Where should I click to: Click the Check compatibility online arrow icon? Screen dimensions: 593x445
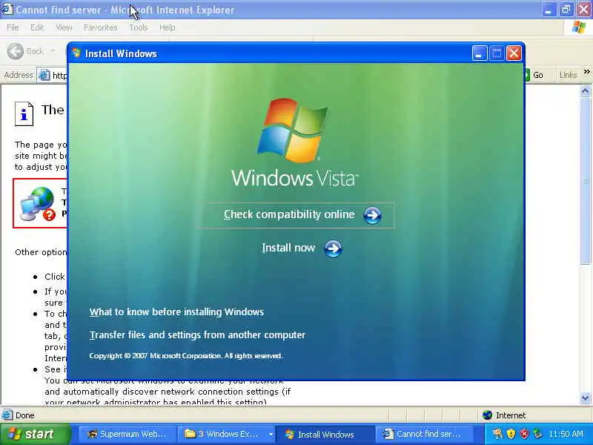coord(372,215)
